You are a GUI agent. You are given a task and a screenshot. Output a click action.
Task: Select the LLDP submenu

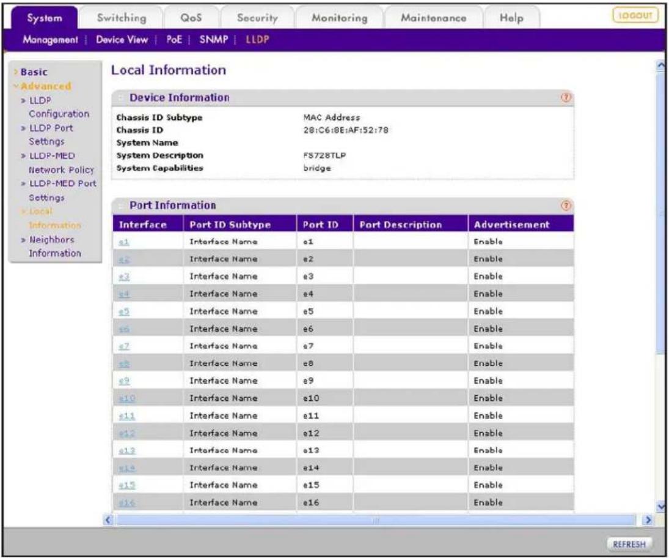click(257, 40)
